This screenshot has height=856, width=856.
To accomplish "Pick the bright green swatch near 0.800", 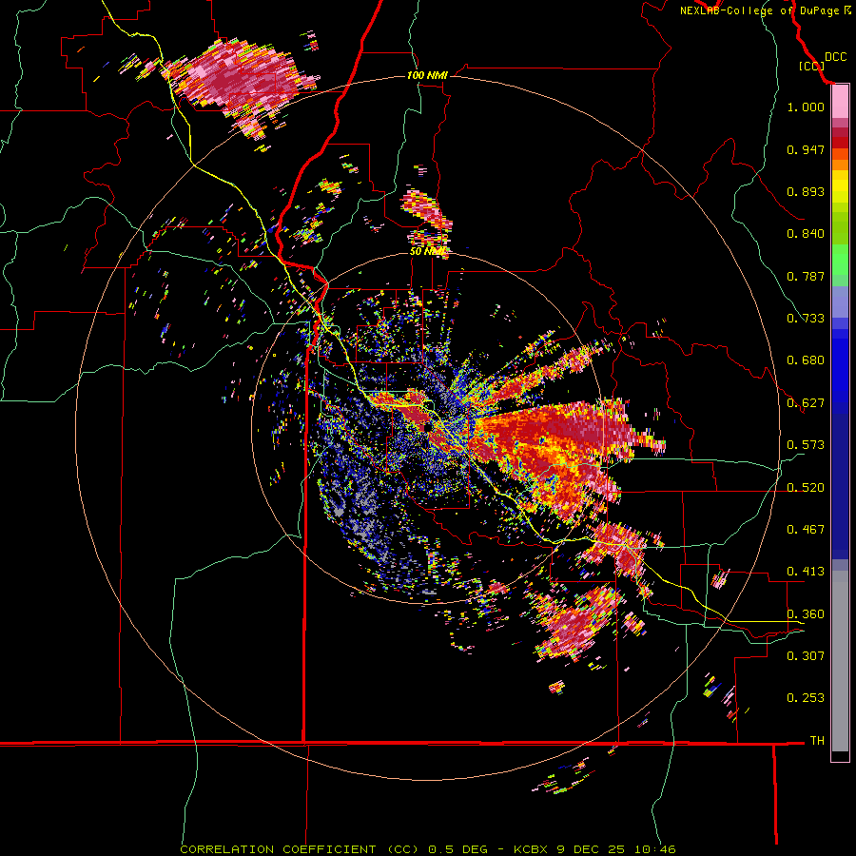I will (x=840, y=260).
